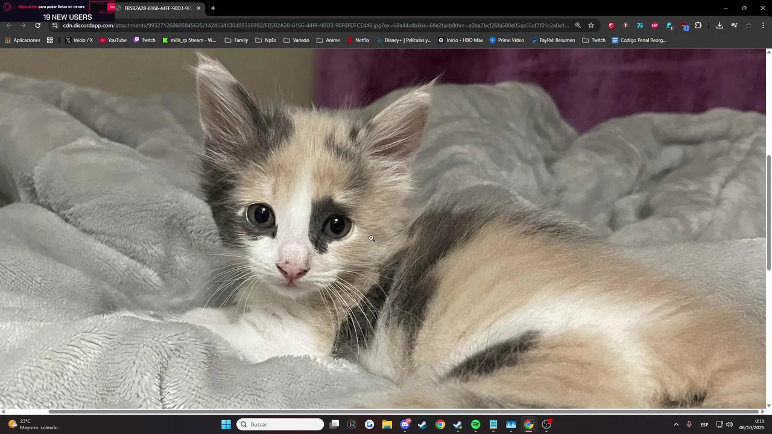
Task: Bookmark this page with the star icon
Action: 591,25
